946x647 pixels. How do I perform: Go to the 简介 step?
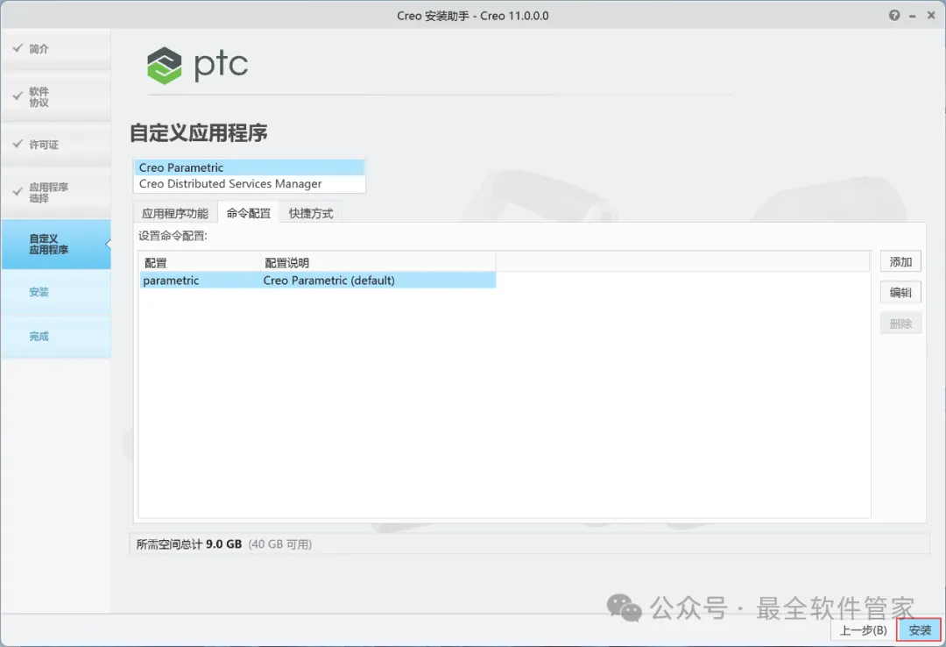[x=56, y=49]
